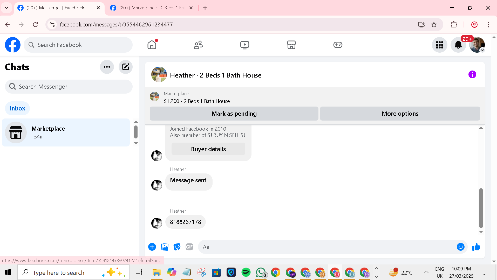Click More options button
Viewport: 497px width, 280px height.
coord(400,114)
